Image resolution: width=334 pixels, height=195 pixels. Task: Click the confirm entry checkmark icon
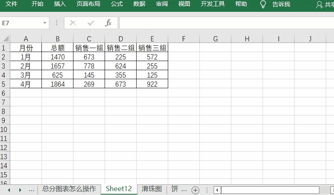(x=91, y=23)
